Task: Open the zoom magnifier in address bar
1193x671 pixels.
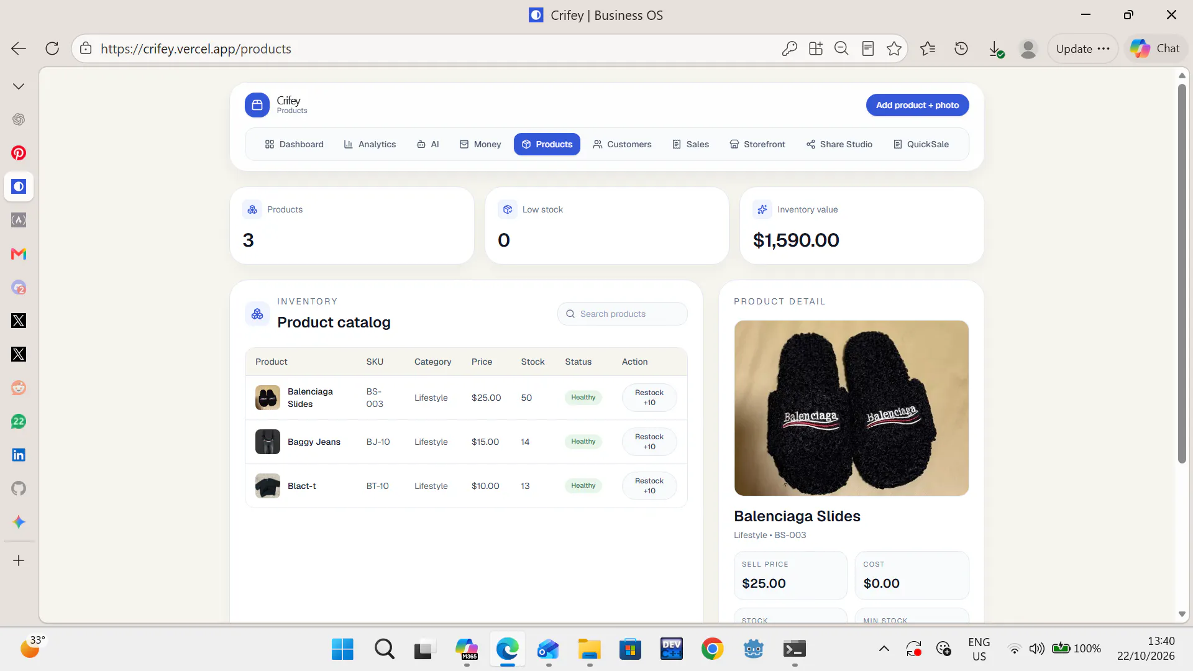Action: [x=841, y=48]
